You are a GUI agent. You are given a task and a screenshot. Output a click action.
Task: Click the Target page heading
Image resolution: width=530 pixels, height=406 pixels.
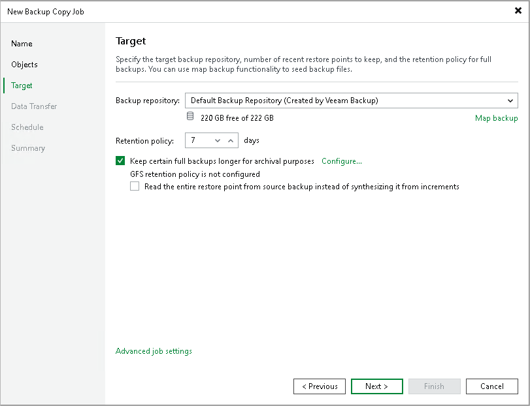click(x=131, y=41)
